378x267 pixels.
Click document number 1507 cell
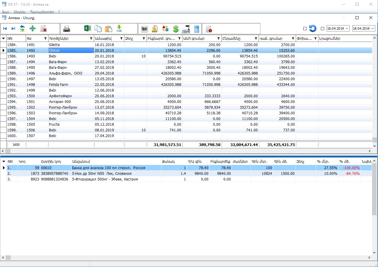(x=37, y=136)
